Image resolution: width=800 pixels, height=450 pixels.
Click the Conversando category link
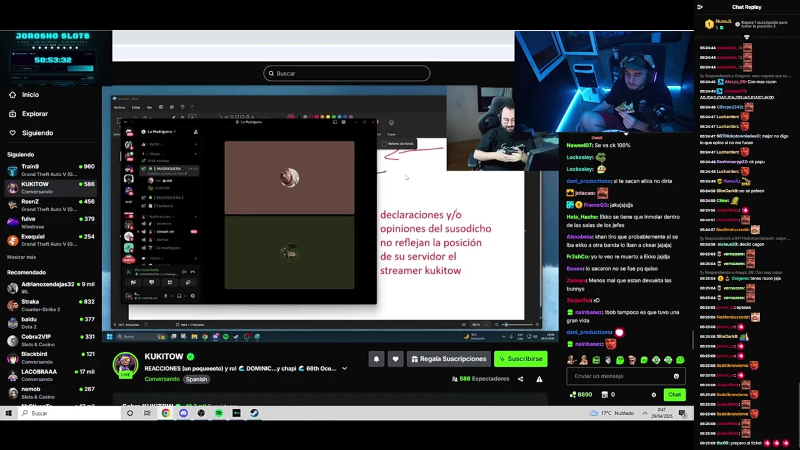[x=162, y=379]
